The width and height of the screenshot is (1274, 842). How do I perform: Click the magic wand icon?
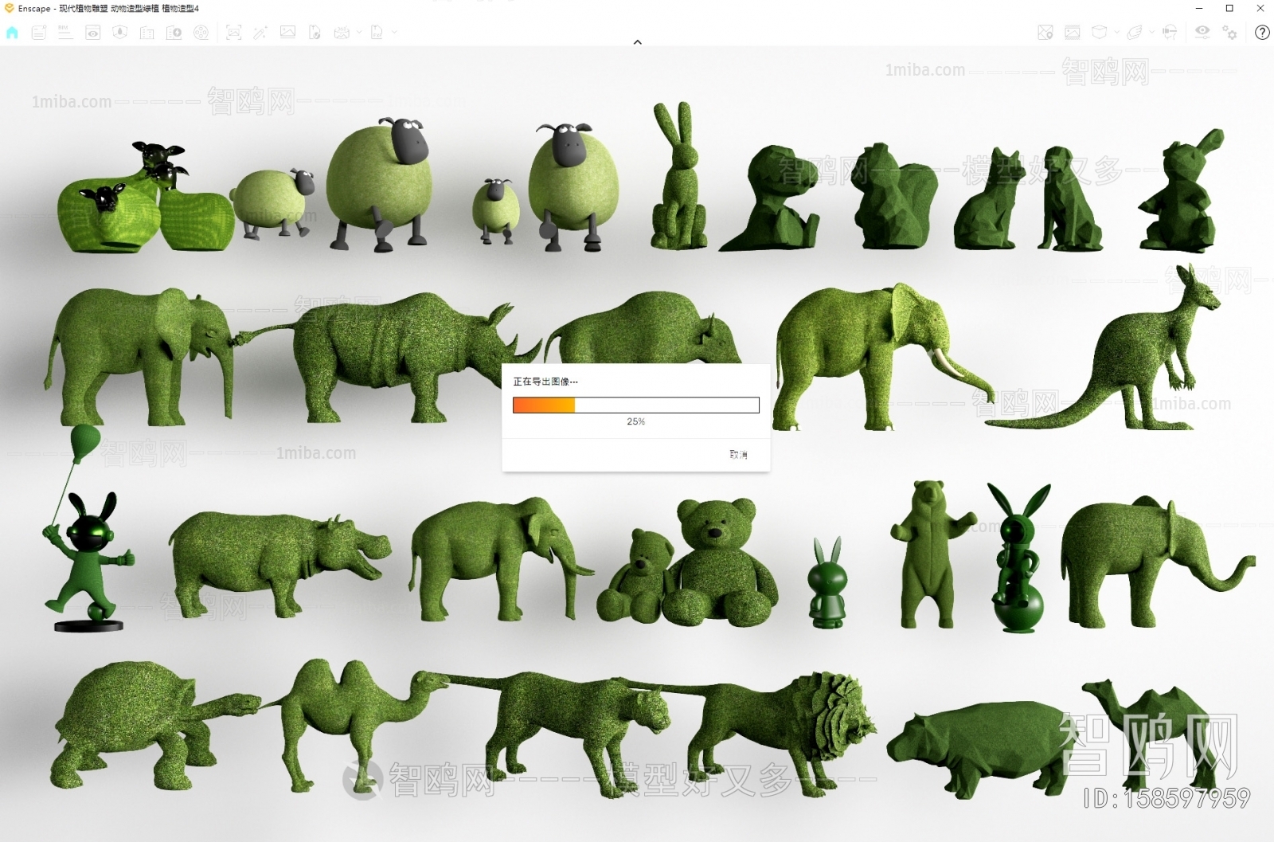[x=260, y=33]
